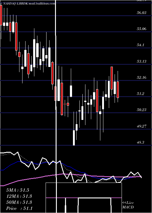Click the last red candlestick on the chart
The width and height of the screenshot is (152, 213).
pos(118,90)
